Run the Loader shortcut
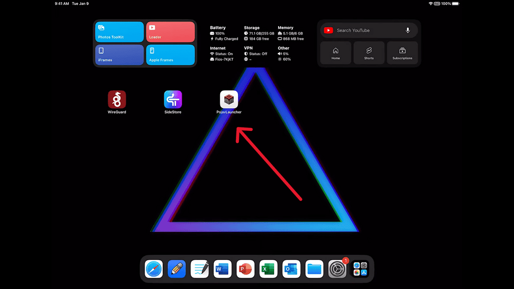This screenshot has height=289, width=514. coord(171,32)
